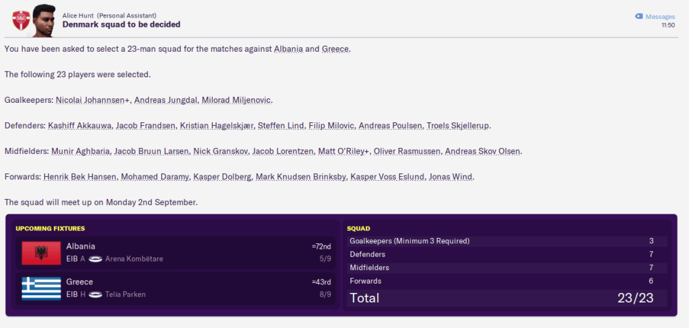
Task: Open Jonas Wind's player page
Action: [455, 177]
